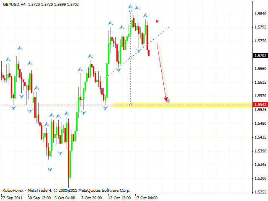Click the 1.5840 price axis label

(260, 13)
